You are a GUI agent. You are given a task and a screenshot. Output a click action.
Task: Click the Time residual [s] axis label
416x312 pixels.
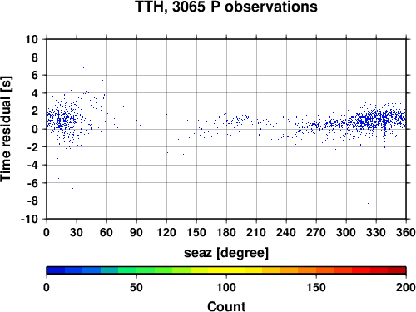click(x=6, y=129)
